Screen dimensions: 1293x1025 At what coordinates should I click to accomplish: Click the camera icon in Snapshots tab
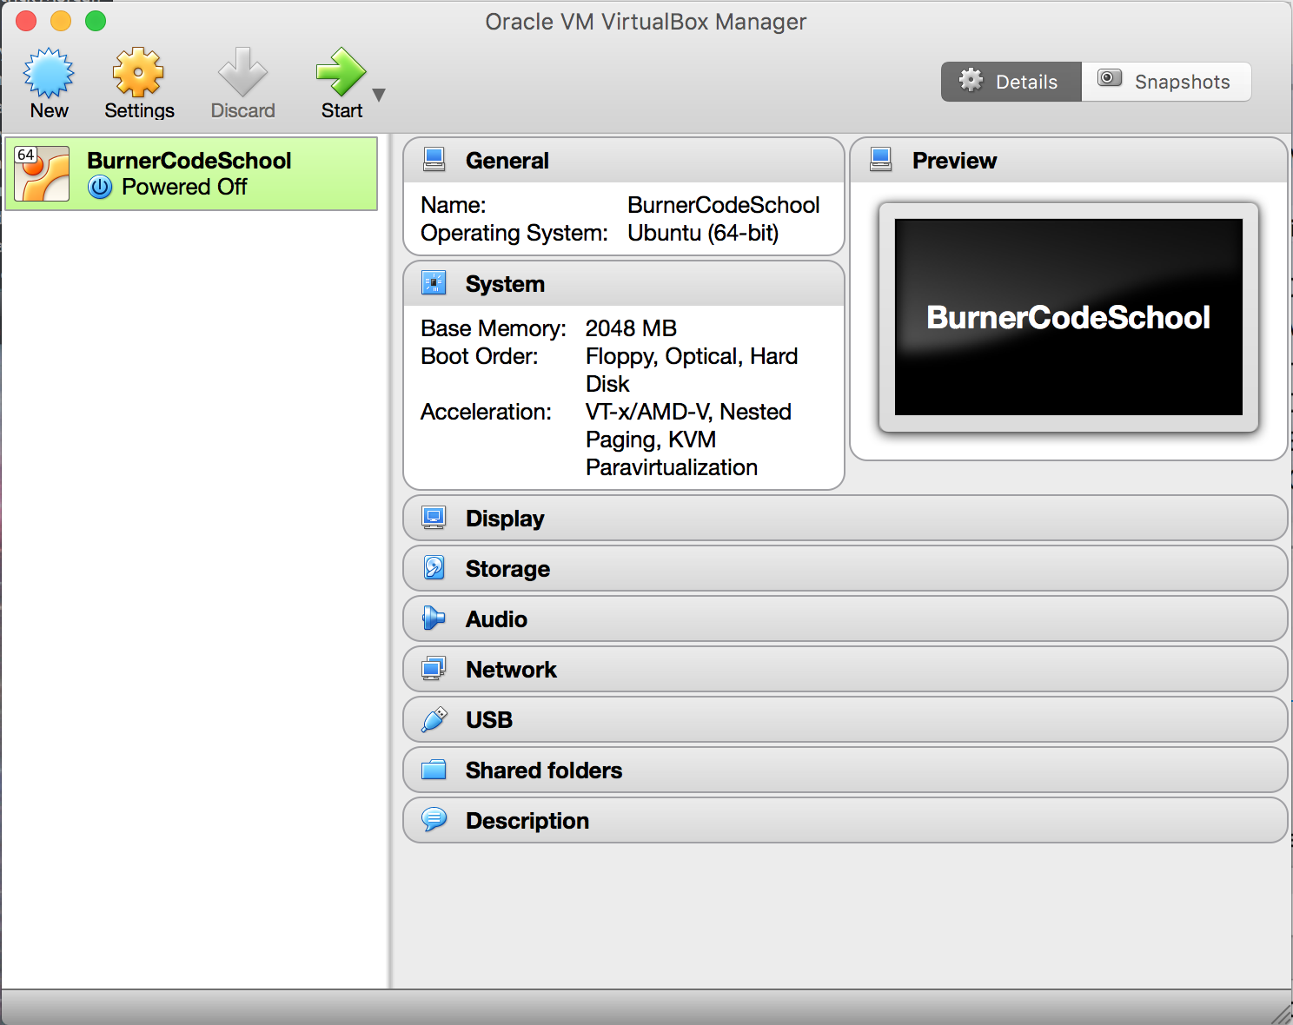point(1110,77)
